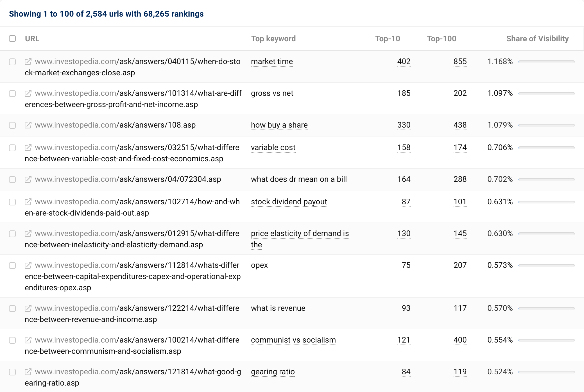Open external link icon for communism-and-socialism URL

click(28, 340)
